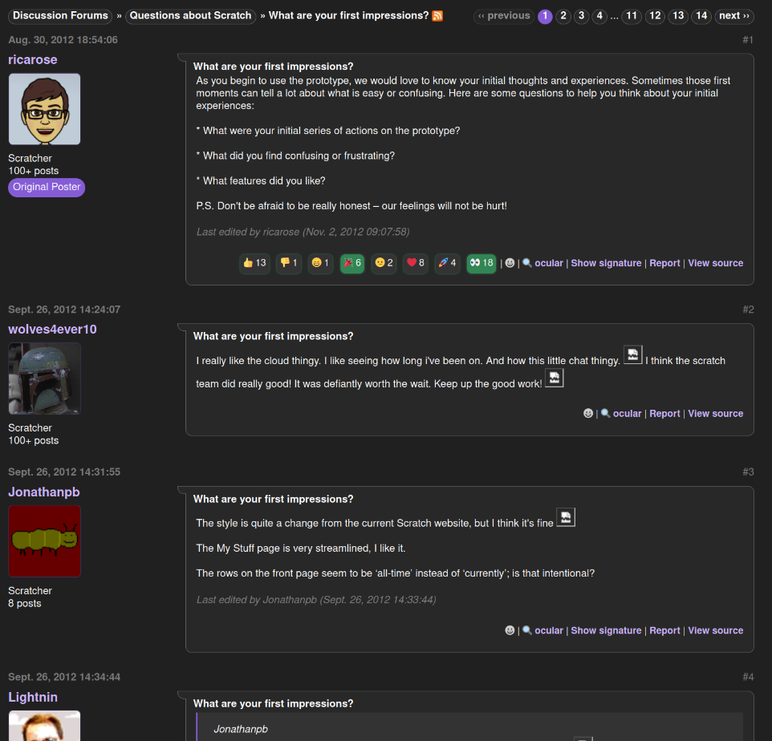Open Jonathanpb's caterpillar avatar
The width and height of the screenshot is (772, 741).
tap(44, 541)
